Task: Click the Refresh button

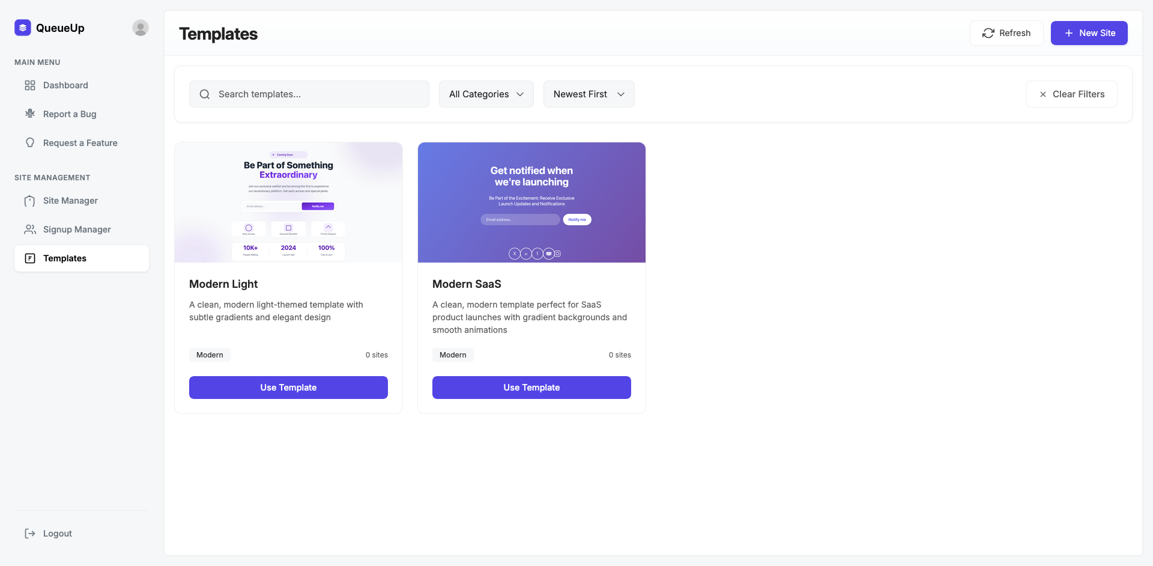Action: coord(1006,33)
